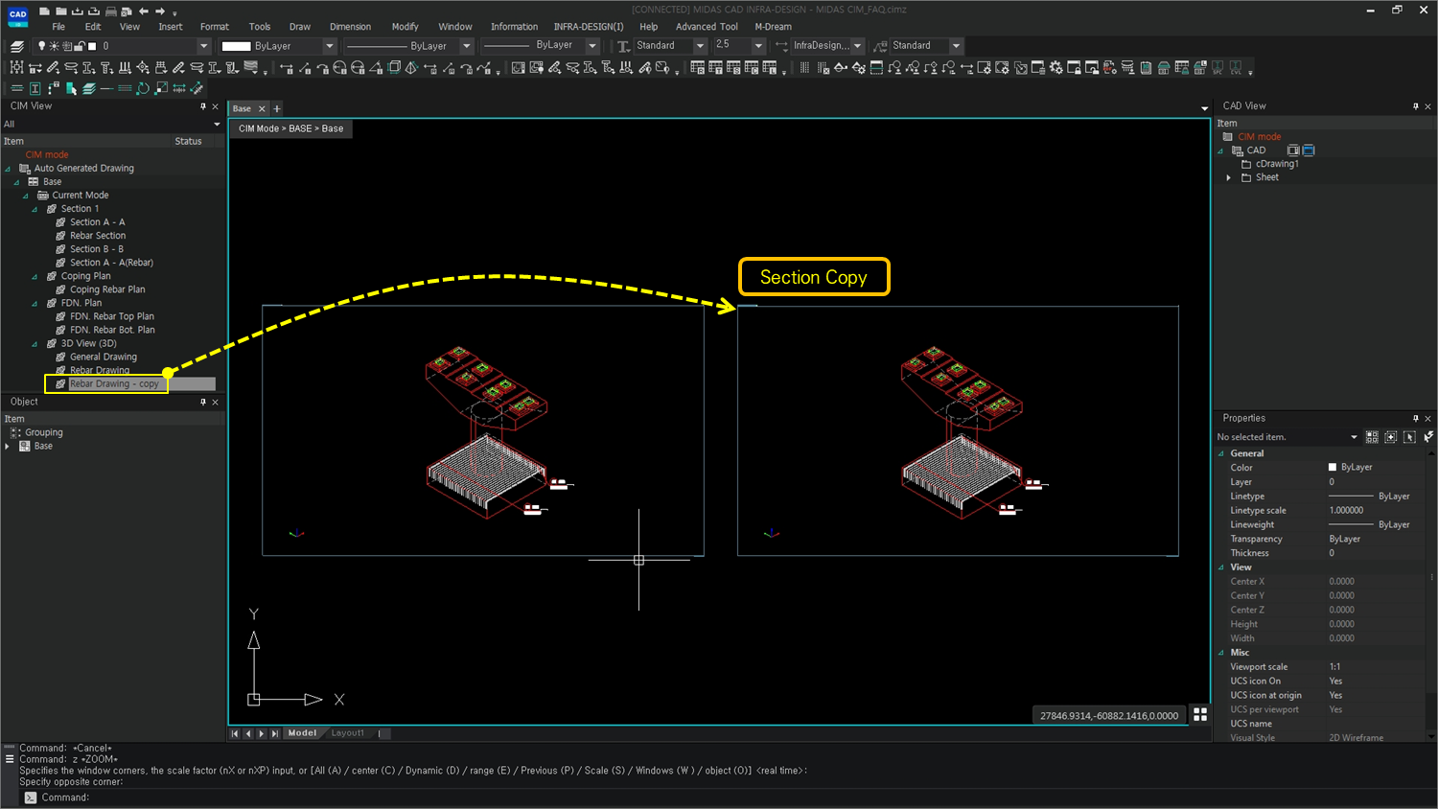The height and width of the screenshot is (809, 1438).
Task: Click the white color swatch in the color control
Action: (x=237, y=45)
